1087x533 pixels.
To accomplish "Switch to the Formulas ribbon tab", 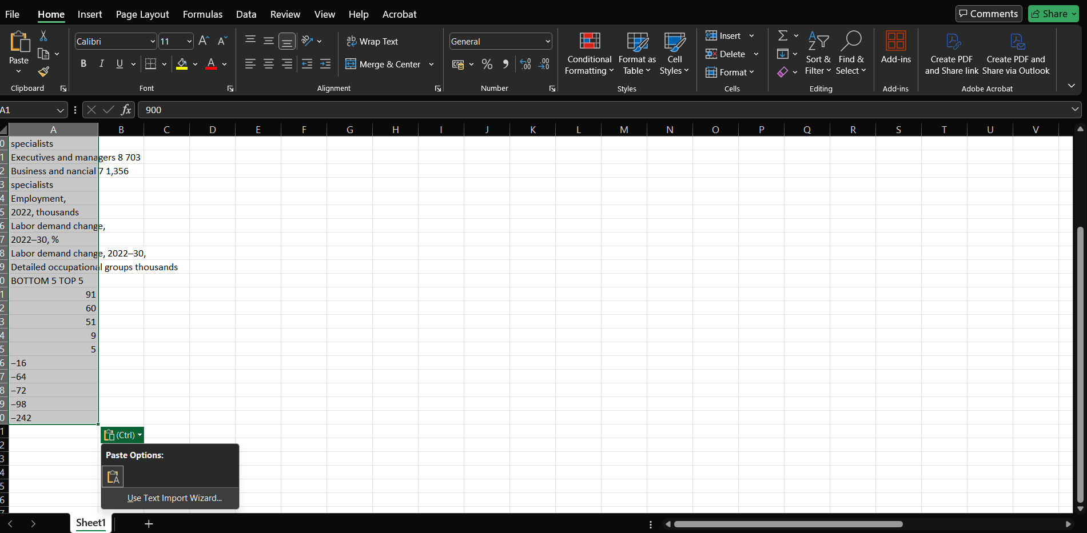I will [x=202, y=14].
